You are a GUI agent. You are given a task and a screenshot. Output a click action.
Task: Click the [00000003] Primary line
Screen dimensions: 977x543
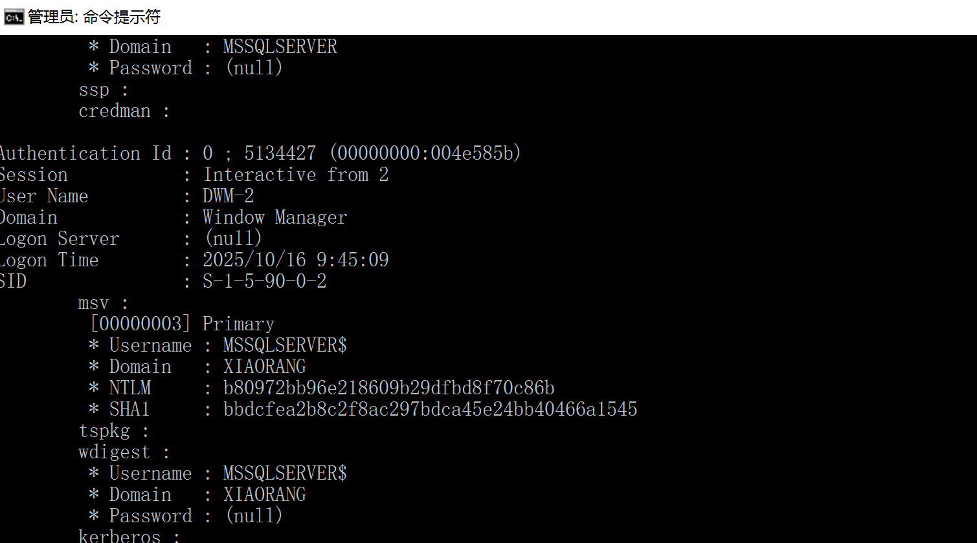[x=183, y=324]
